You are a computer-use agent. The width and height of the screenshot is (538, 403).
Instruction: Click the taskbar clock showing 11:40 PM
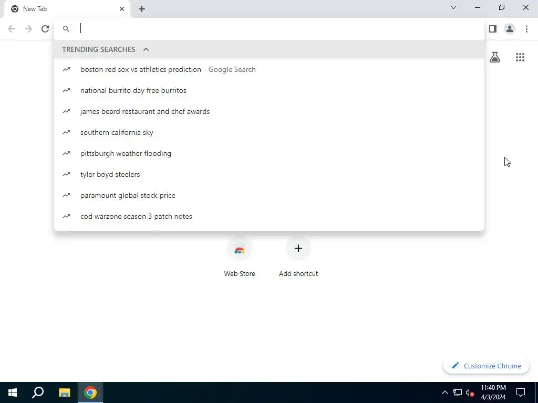(493, 393)
